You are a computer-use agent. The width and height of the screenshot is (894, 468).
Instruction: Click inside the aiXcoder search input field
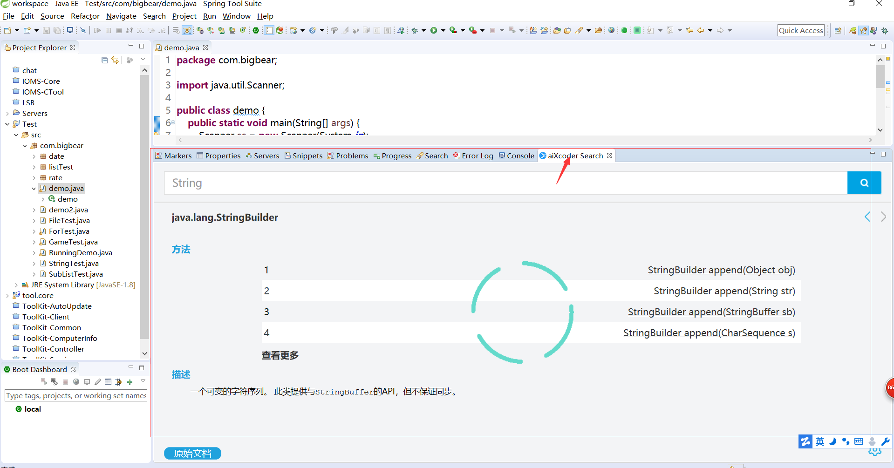(419, 183)
